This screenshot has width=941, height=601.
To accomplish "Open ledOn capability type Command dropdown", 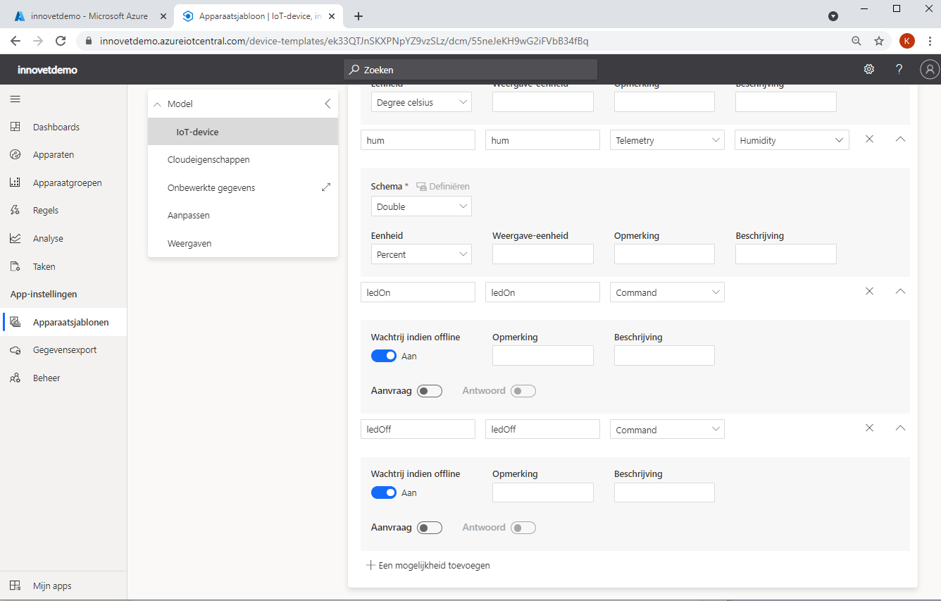I will coord(667,292).
